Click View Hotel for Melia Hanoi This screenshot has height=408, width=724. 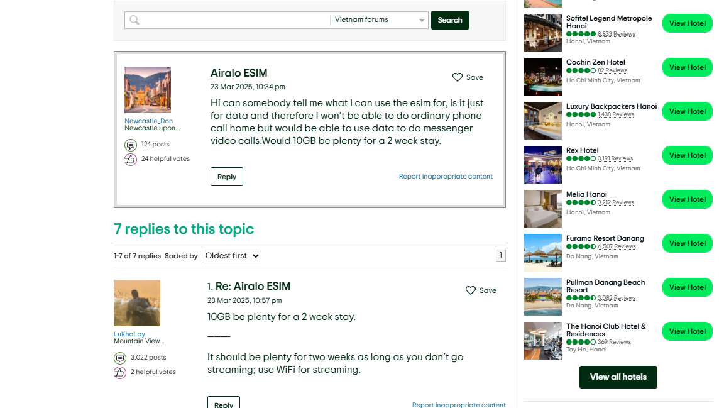(x=688, y=199)
